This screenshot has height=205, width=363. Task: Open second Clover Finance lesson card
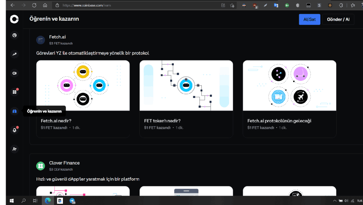186,191
